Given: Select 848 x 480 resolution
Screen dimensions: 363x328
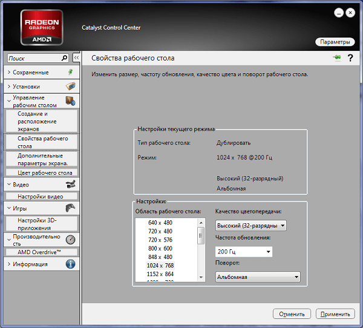Looking at the screenshot, I should tap(160, 257).
